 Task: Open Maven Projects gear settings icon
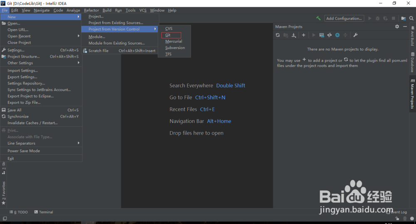[397, 27]
